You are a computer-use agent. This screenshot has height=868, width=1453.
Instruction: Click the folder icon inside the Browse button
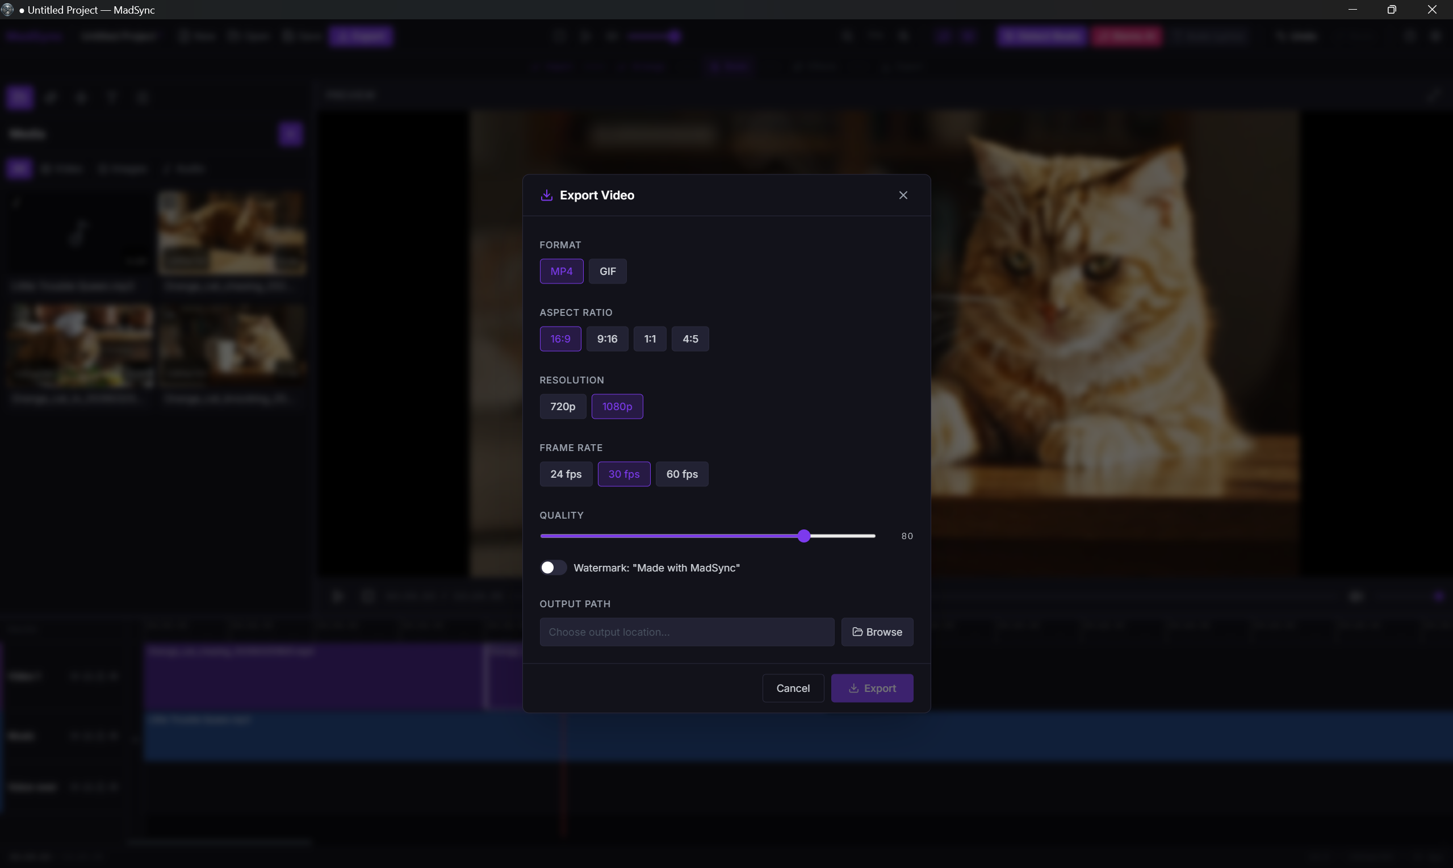857,632
